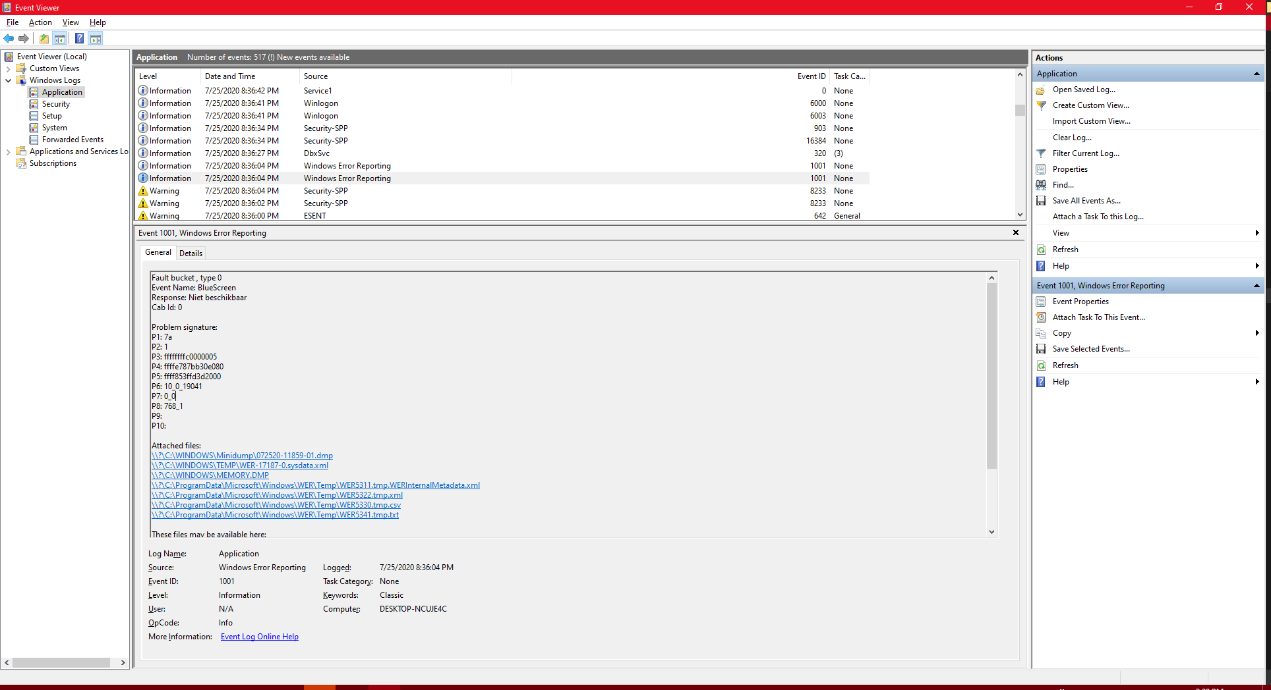Open the File menu
The height and width of the screenshot is (690, 1271).
(13, 22)
